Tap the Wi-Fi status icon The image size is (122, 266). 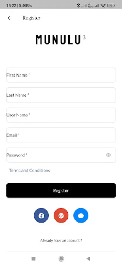point(103,6)
